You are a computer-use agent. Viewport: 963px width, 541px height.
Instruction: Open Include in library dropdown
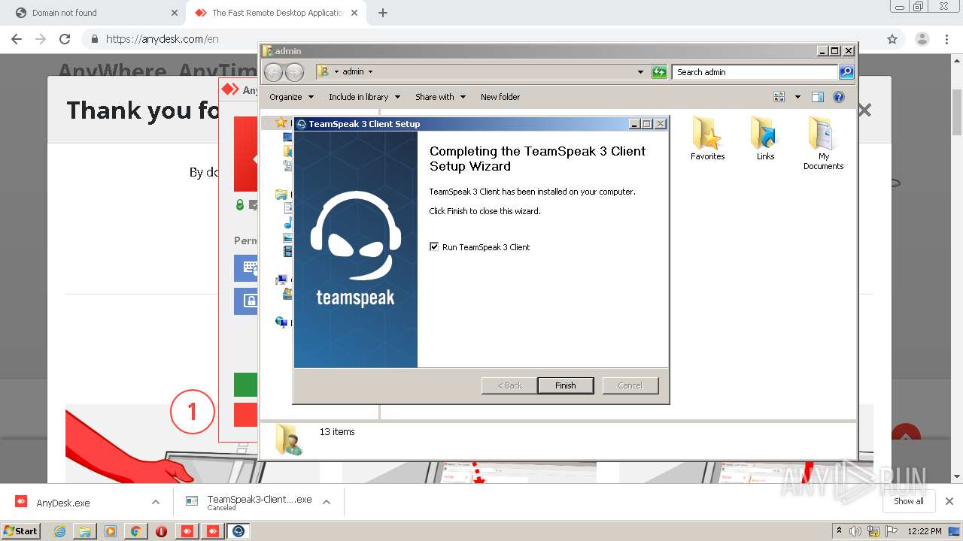[x=364, y=97]
